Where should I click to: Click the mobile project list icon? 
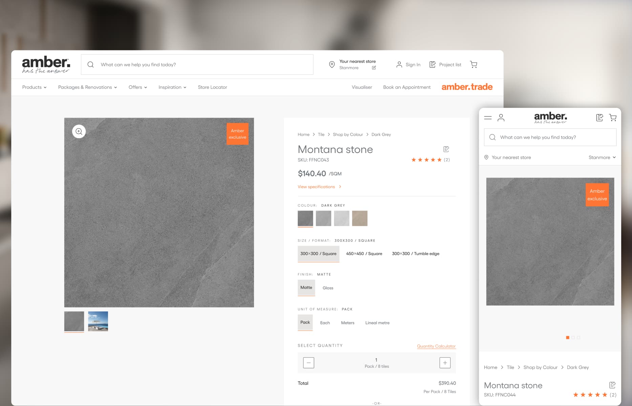(x=599, y=118)
